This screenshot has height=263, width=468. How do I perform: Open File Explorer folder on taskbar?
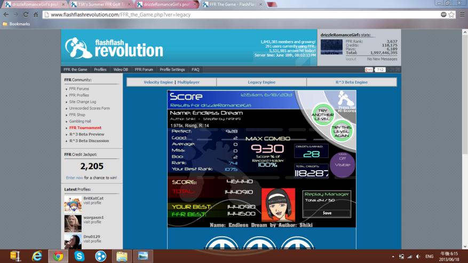pos(122,256)
